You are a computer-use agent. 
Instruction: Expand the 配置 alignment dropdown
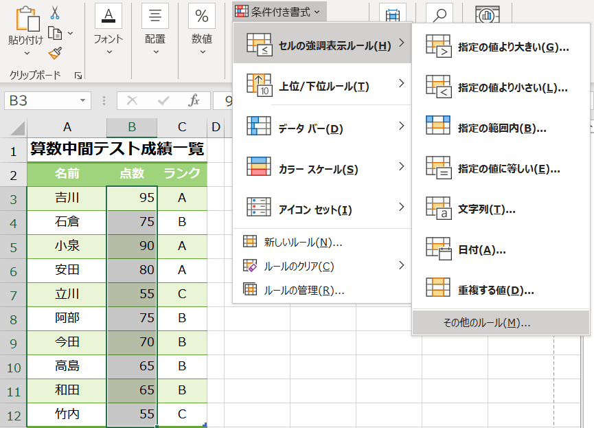coord(155,31)
